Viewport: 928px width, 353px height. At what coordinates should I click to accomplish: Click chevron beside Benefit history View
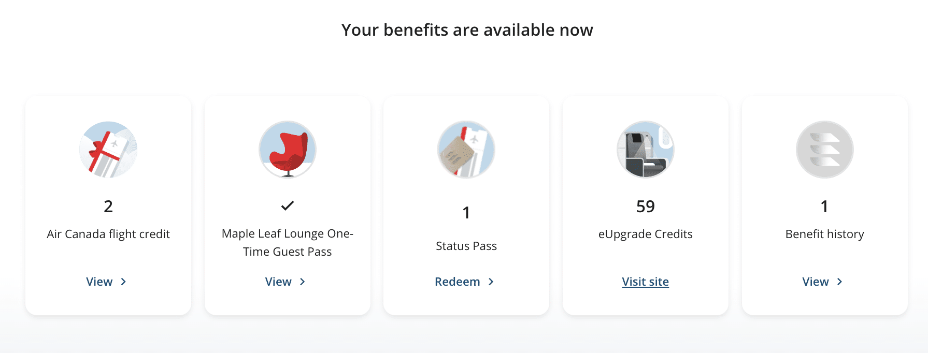pyautogui.click(x=840, y=282)
